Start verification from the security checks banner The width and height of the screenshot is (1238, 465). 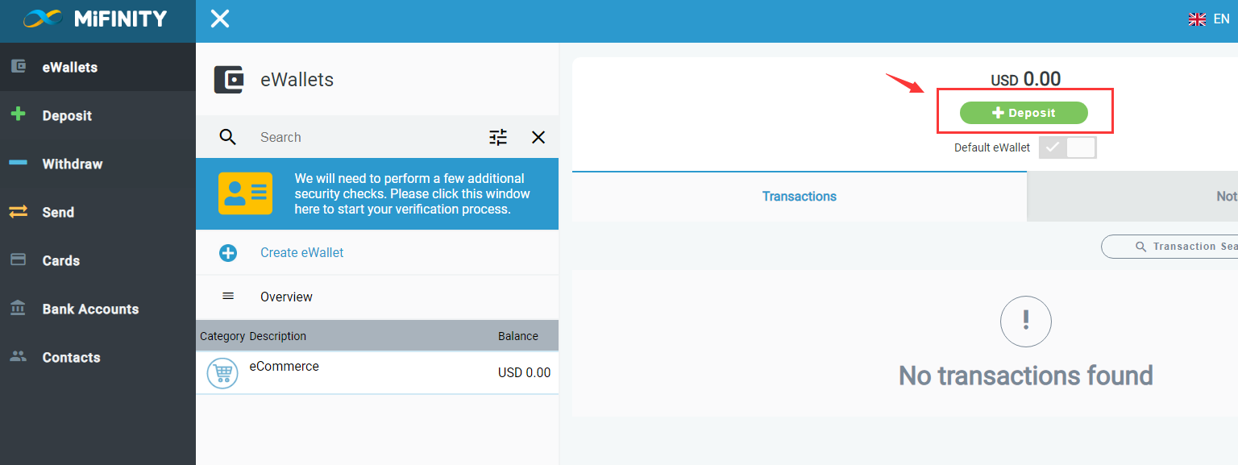377,193
